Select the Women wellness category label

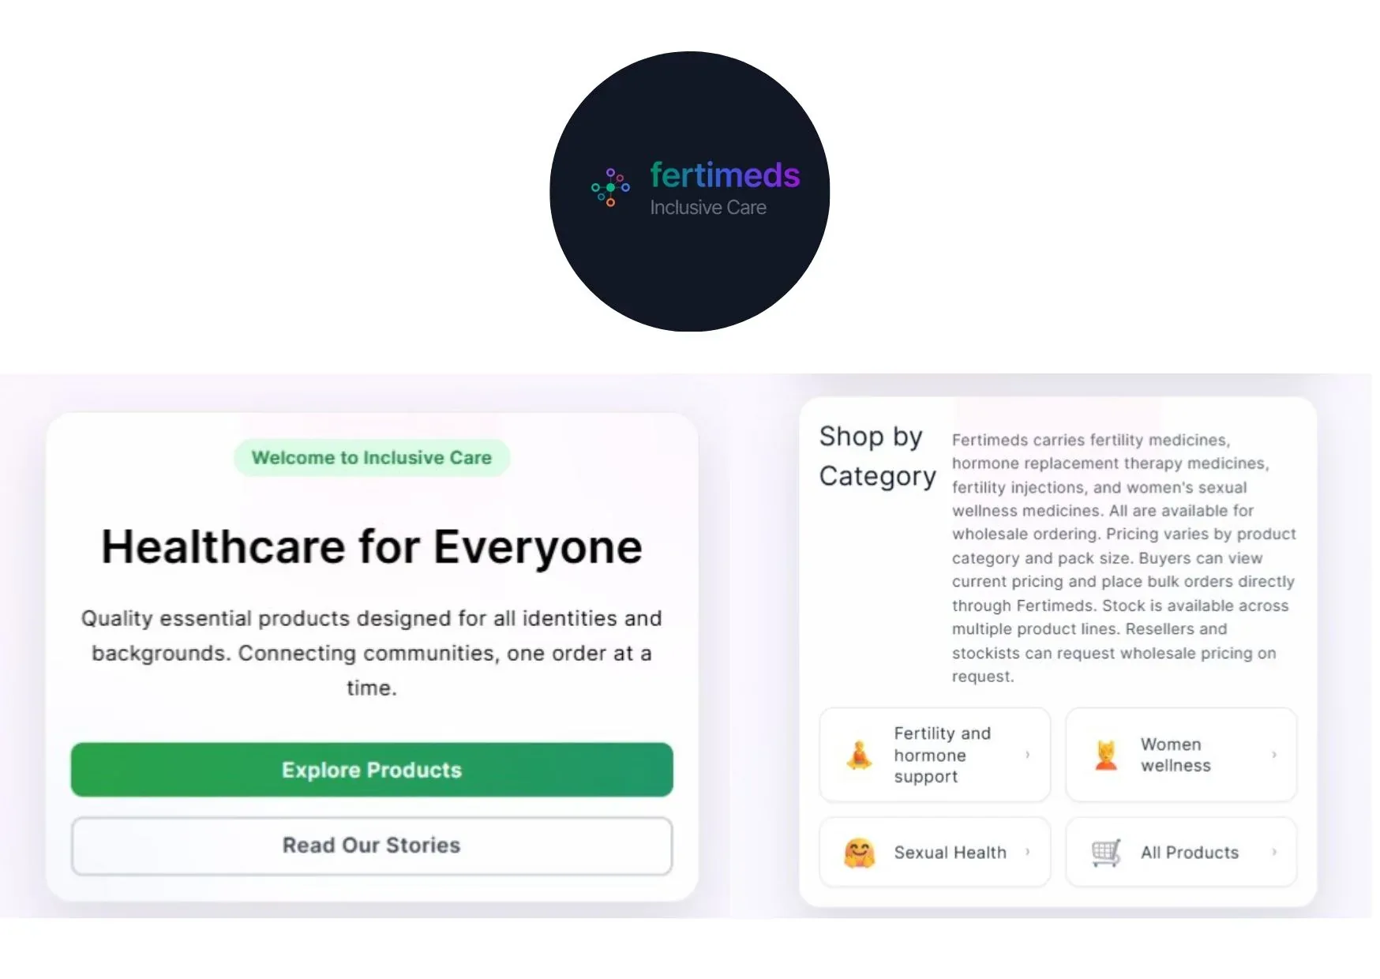click(x=1176, y=755)
